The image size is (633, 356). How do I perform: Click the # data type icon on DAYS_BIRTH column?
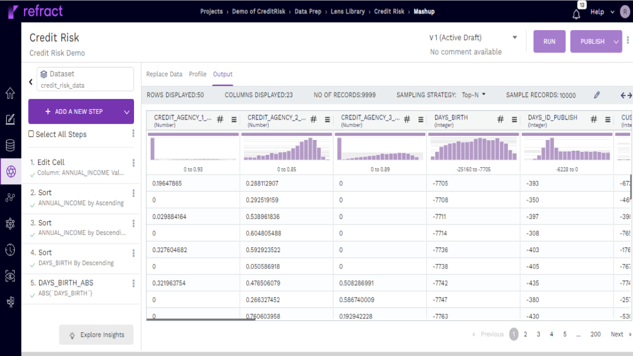(x=500, y=119)
